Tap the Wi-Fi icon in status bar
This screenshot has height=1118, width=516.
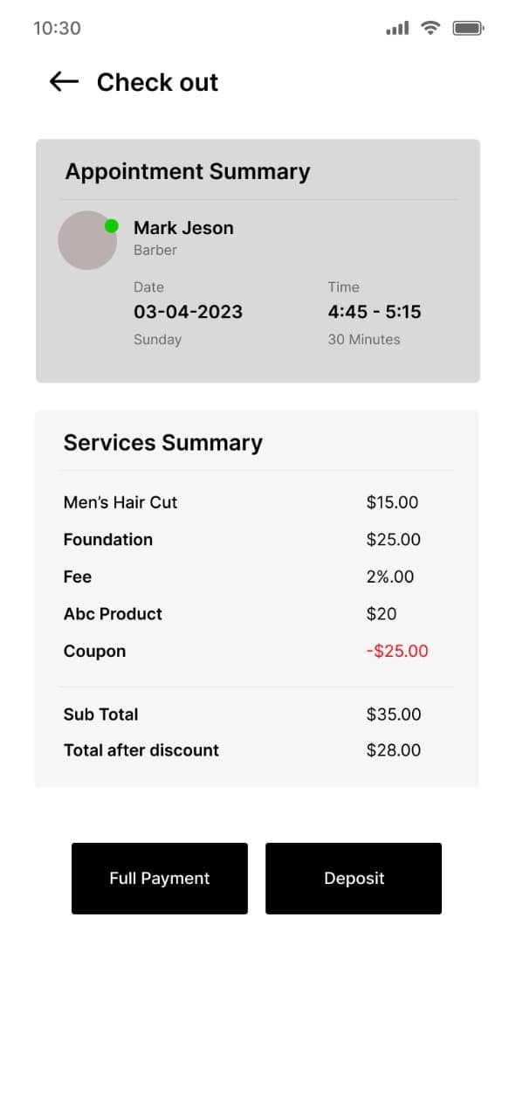pyautogui.click(x=430, y=27)
